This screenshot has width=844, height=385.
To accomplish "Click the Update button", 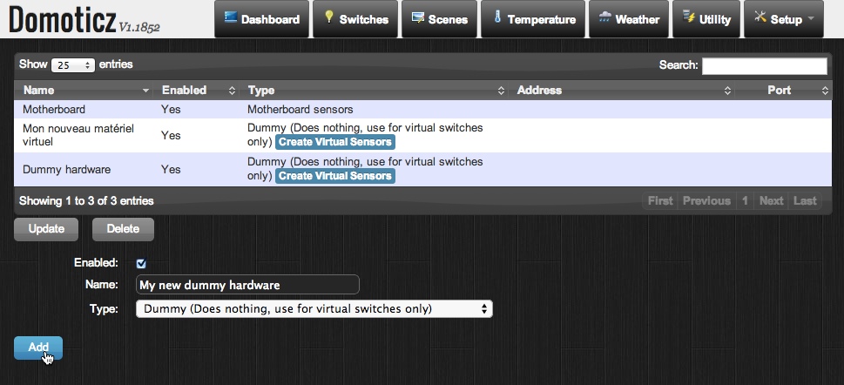I will 46,229.
